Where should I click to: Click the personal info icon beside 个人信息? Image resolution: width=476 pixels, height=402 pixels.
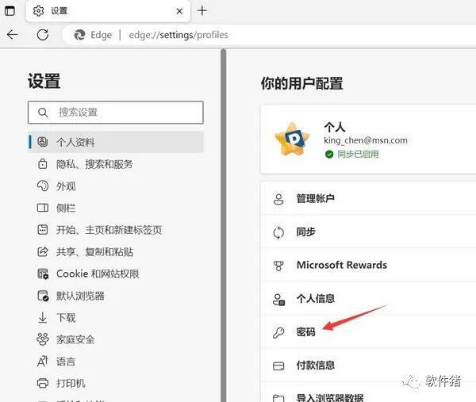278,299
